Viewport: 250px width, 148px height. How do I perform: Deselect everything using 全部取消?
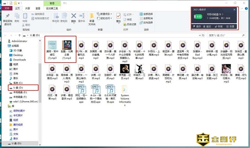147,18
